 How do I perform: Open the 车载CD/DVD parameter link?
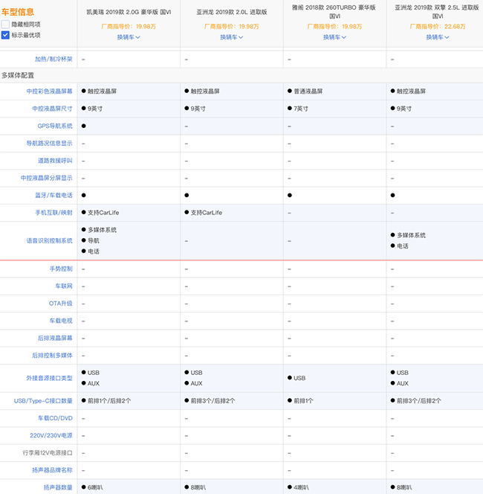click(55, 418)
